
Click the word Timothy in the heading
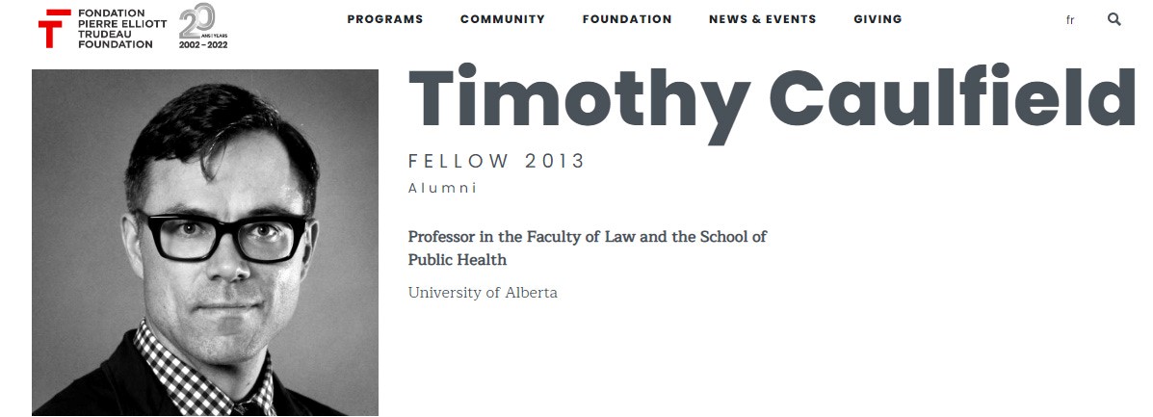(x=579, y=100)
